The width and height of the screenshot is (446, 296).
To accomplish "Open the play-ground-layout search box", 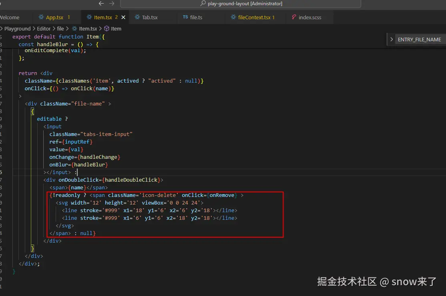I will pos(241,4).
